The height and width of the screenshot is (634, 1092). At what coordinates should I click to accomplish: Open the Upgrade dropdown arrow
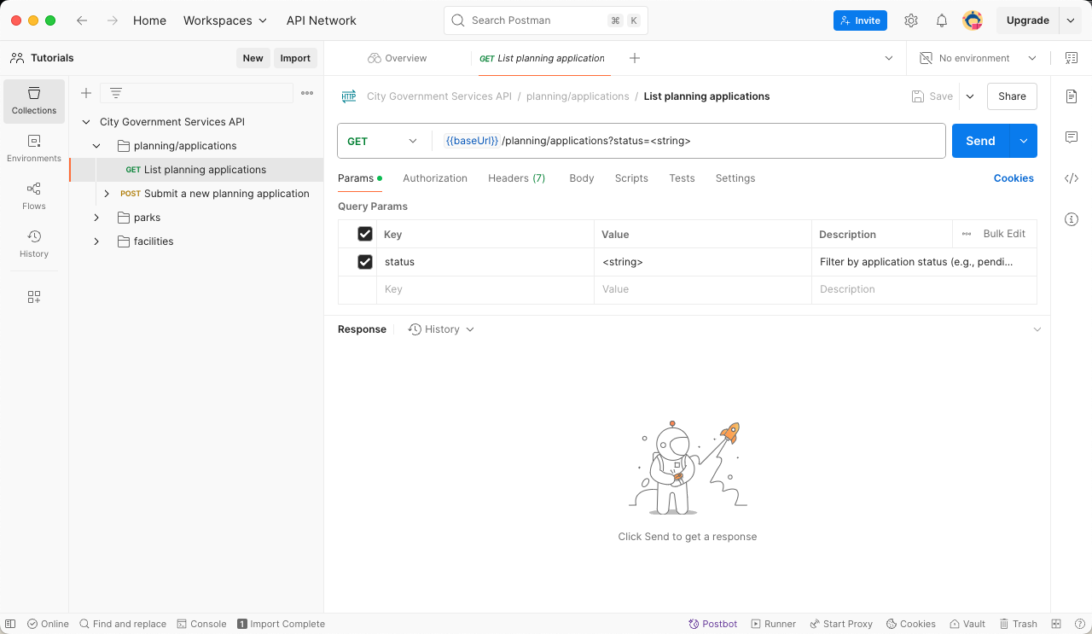point(1071,20)
